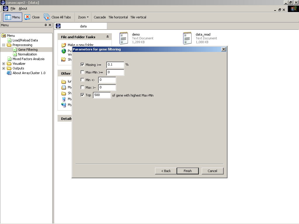This screenshot has height=224, width=299.
Task: Click the demo file name
Action: (136, 34)
